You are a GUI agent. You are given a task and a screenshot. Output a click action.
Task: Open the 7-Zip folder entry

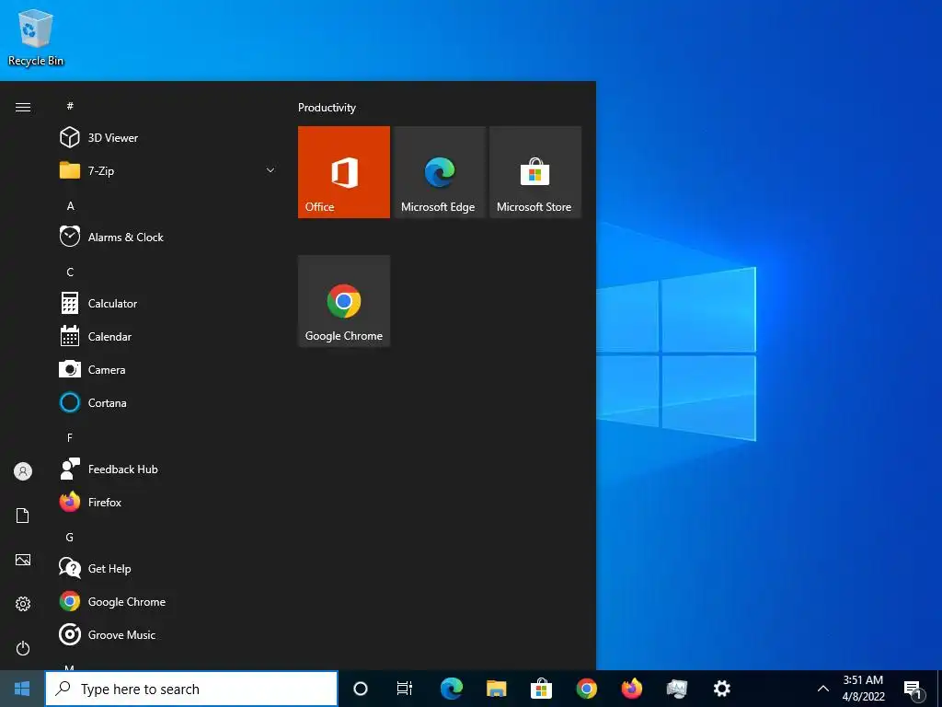[x=168, y=170]
